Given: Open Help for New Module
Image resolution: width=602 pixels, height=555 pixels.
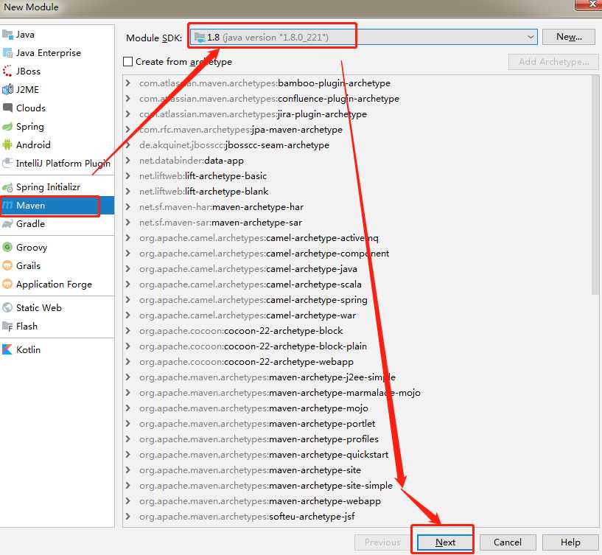Looking at the screenshot, I should point(570,542).
